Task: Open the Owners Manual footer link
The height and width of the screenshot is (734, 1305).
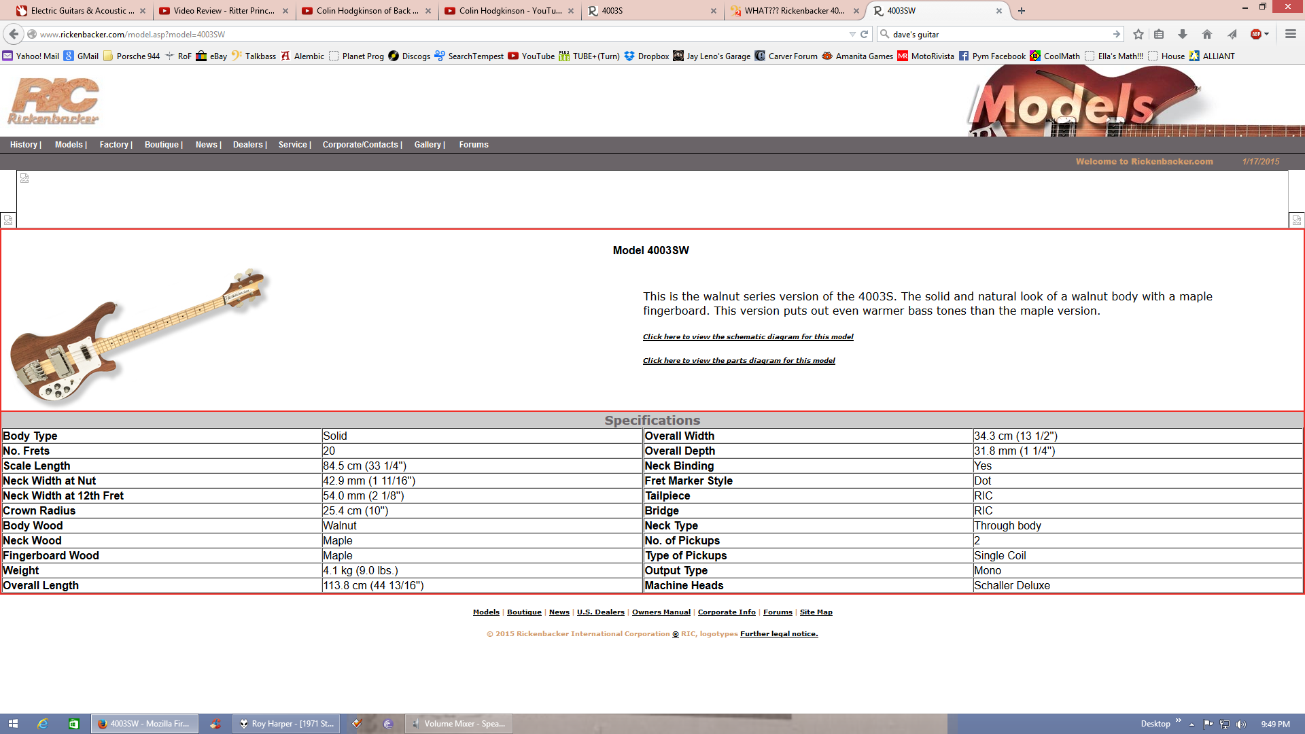Action: point(661,612)
